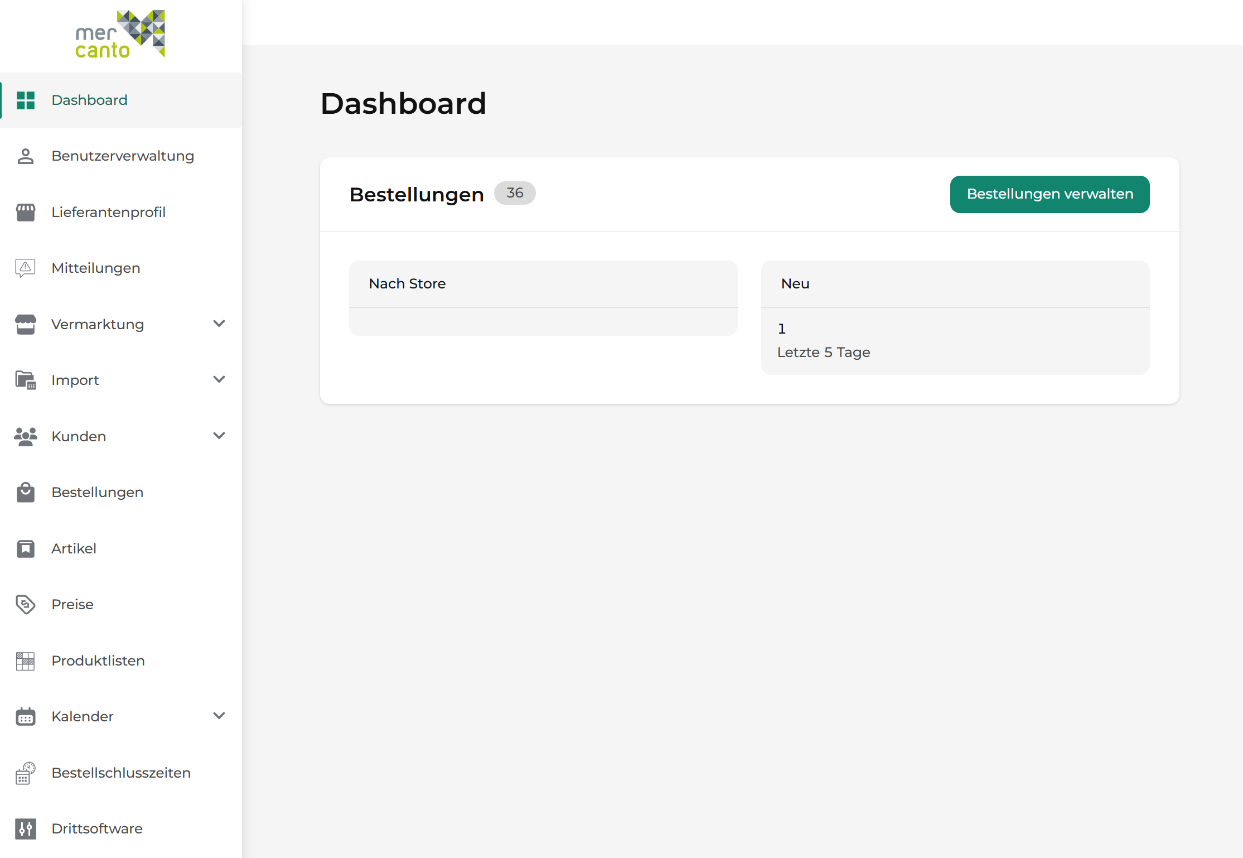Click the Mitteilungen alert message icon

(x=26, y=268)
